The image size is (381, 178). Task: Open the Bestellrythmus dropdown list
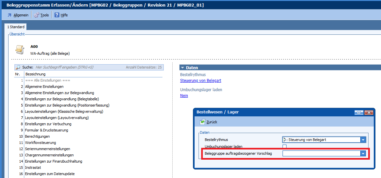pos(363,140)
